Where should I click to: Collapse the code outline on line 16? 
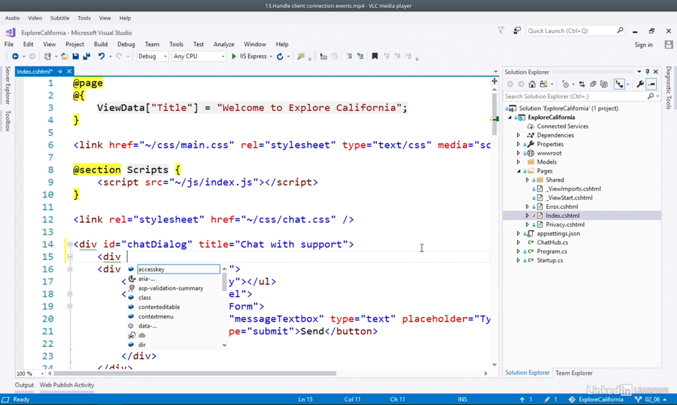point(70,269)
